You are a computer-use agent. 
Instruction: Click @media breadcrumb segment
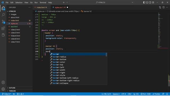coord(63,11)
